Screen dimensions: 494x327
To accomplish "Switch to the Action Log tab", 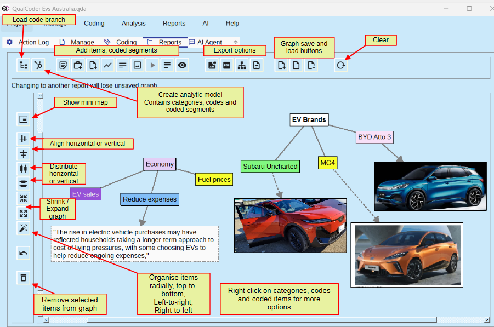I will [28, 42].
